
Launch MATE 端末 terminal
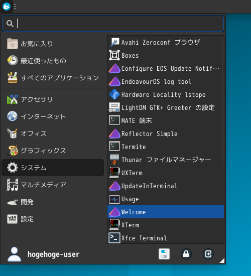pyautogui.click(x=166, y=120)
